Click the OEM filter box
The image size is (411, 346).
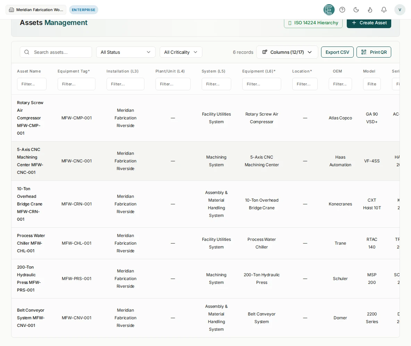(x=340, y=84)
